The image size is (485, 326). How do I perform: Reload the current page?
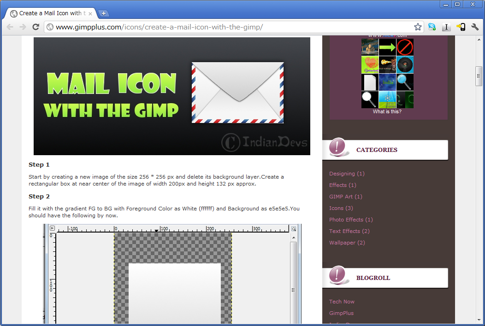coord(36,27)
